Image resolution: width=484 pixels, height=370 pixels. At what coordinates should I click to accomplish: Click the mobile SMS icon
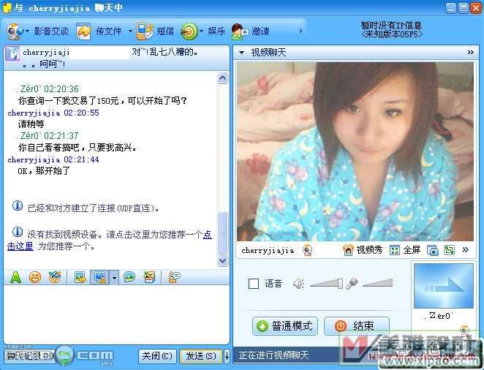coord(145,31)
